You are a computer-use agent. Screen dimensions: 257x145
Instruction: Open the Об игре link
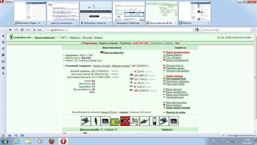pos(87,37)
